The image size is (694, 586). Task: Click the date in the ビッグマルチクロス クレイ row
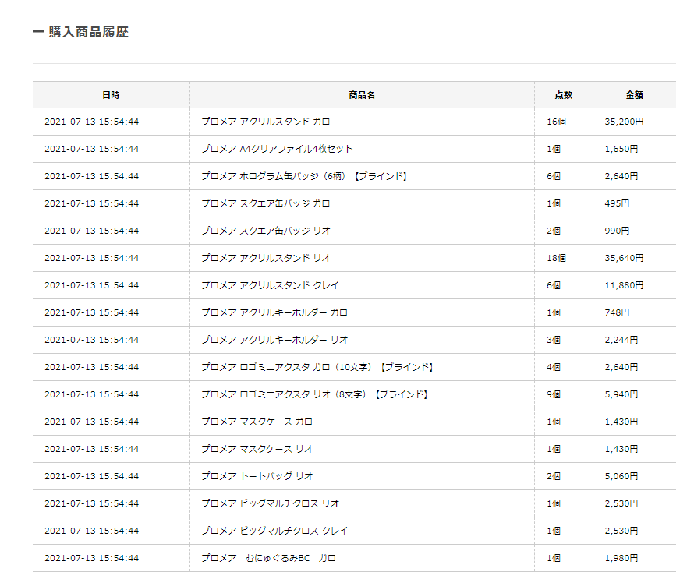click(91, 531)
